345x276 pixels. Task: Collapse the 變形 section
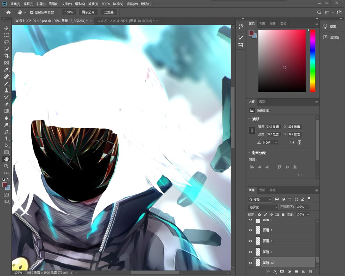pos(249,119)
